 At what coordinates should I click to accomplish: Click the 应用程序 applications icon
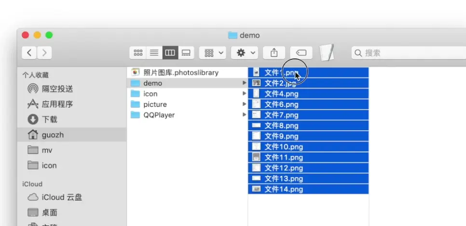(x=33, y=104)
